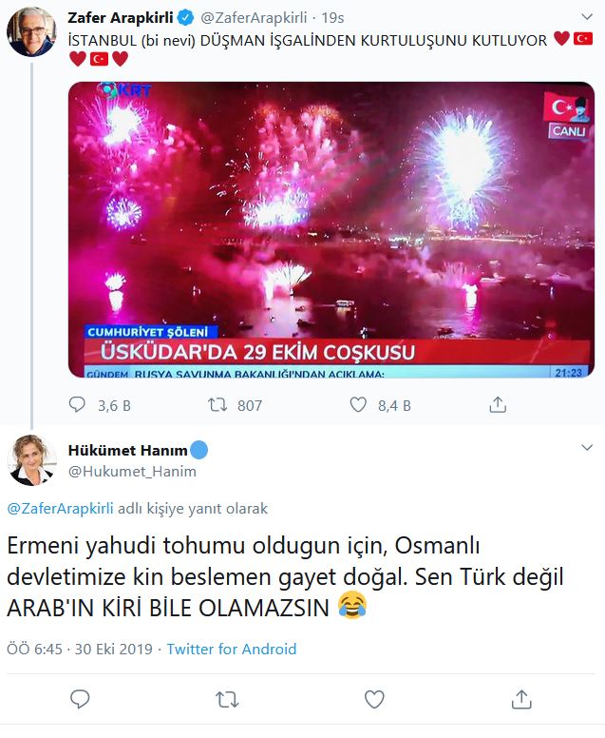Visit the Zafer Arapkirli display name
The height and width of the screenshot is (738, 605).
121,18
